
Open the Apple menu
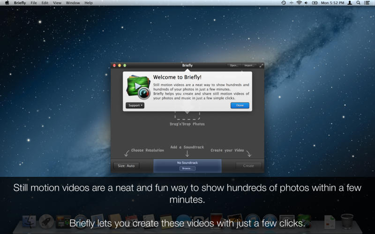click(7, 3)
